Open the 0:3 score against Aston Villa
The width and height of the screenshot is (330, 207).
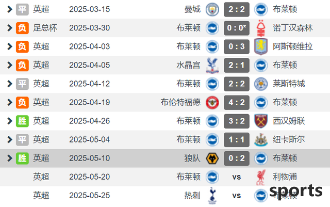(x=237, y=46)
